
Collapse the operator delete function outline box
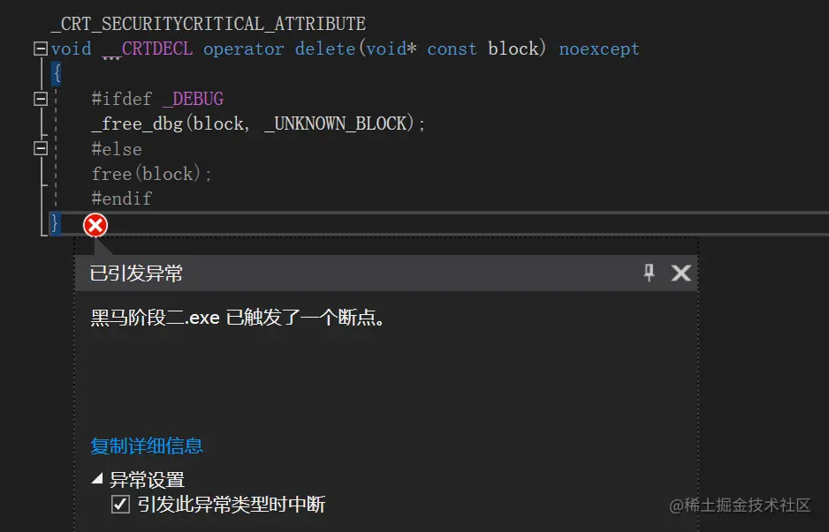pyautogui.click(x=40, y=49)
